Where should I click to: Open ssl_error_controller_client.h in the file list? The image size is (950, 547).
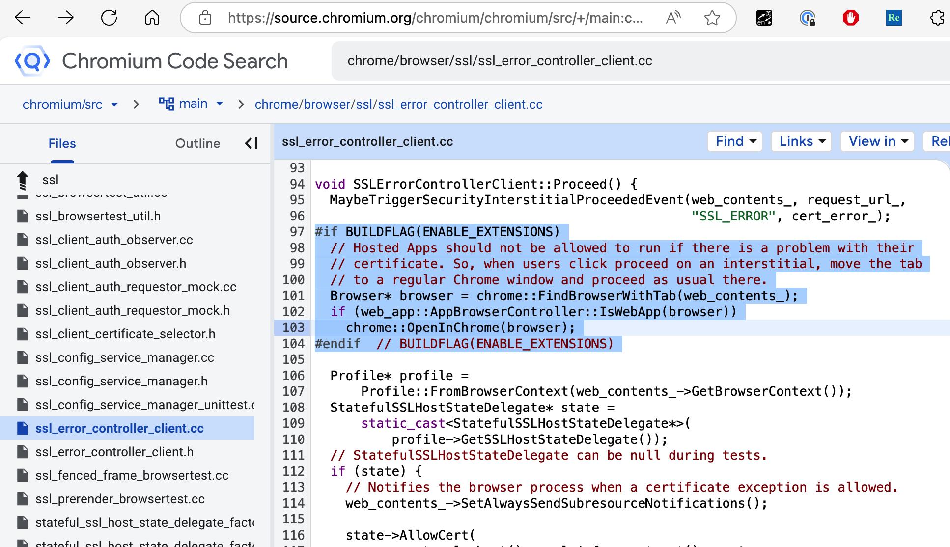[114, 452]
